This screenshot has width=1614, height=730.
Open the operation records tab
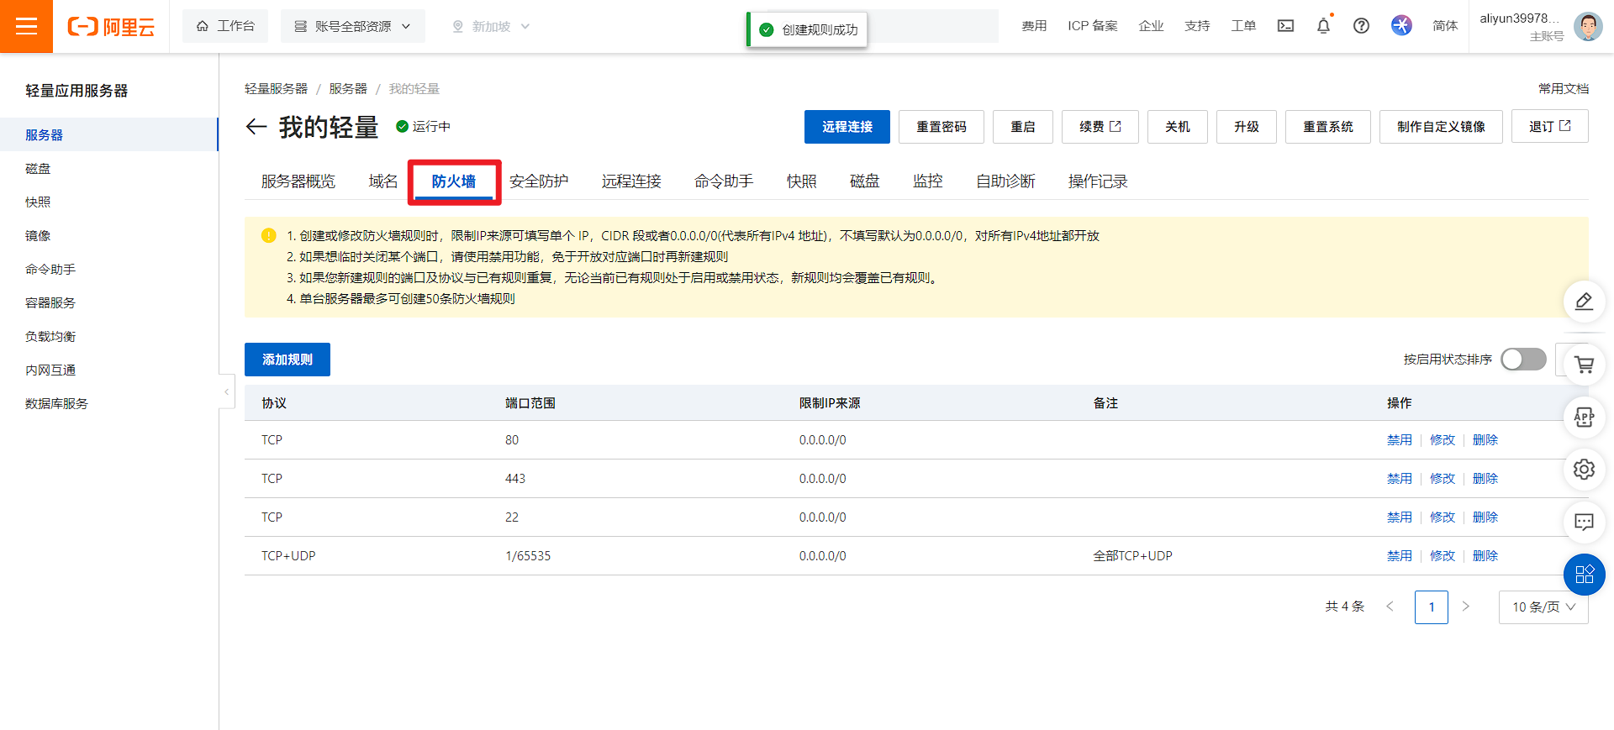point(1098,181)
